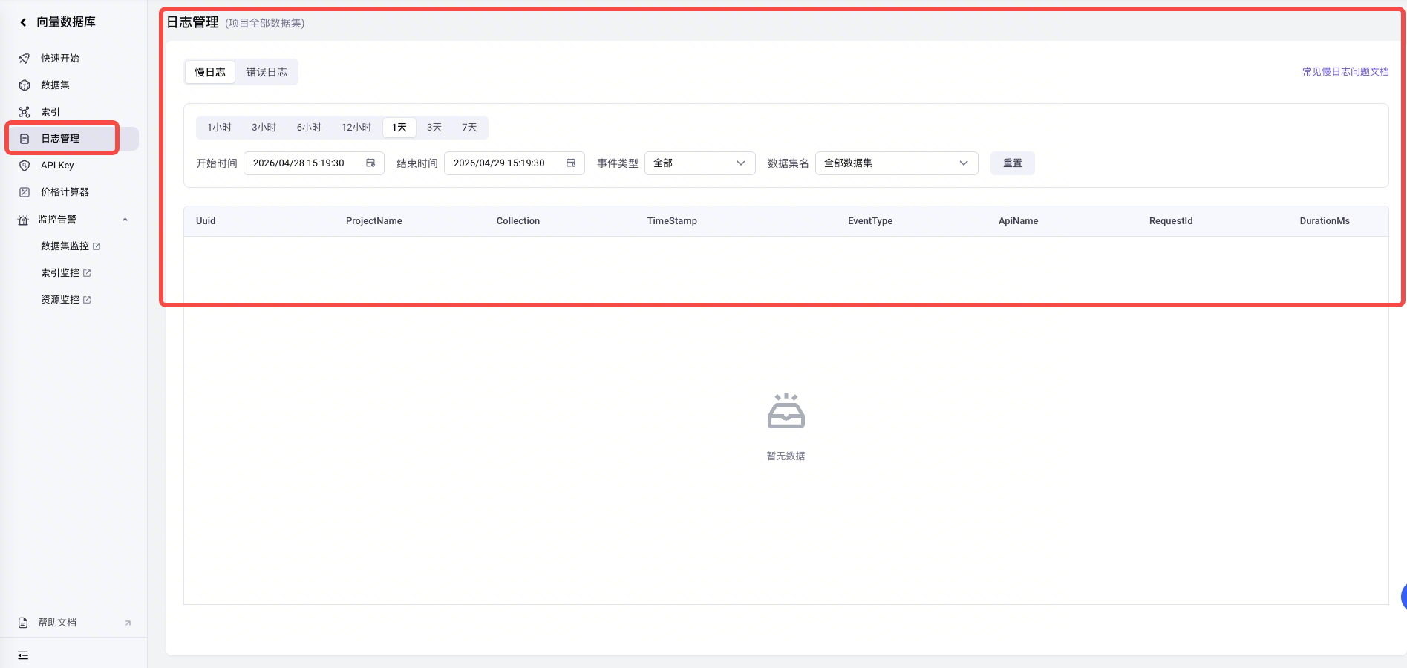Open external link icon next to 资源监控

(87, 300)
